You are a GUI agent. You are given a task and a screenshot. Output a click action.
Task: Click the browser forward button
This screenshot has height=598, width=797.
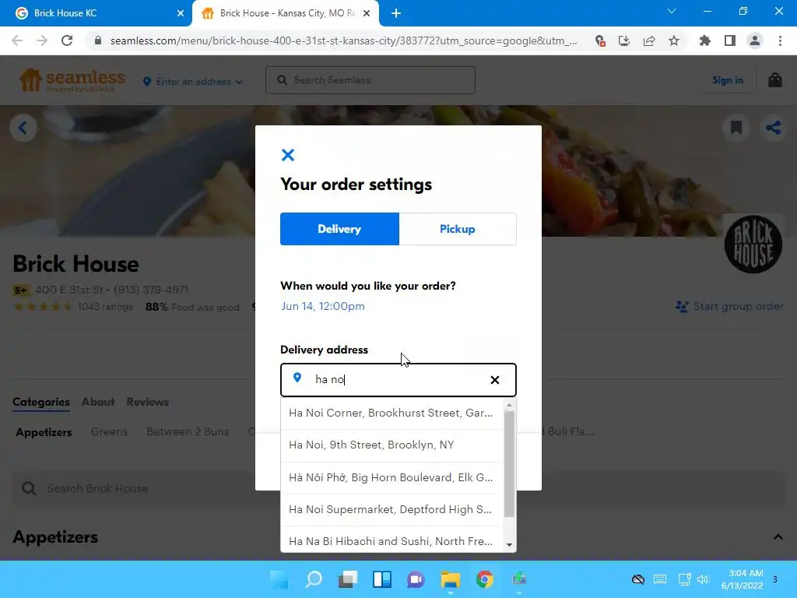tap(42, 40)
